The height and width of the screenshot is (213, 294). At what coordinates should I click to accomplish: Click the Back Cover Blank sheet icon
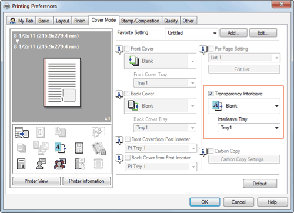click(x=133, y=105)
